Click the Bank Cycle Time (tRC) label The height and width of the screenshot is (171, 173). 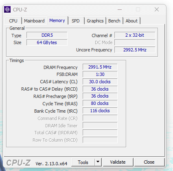click(56, 111)
